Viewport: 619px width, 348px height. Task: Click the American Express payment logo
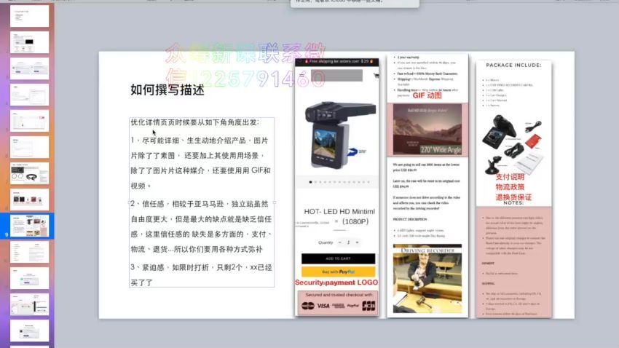(x=339, y=306)
